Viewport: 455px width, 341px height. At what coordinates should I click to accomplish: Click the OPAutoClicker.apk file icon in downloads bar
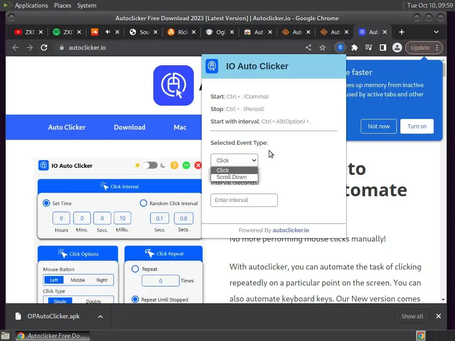(x=18, y=316)
